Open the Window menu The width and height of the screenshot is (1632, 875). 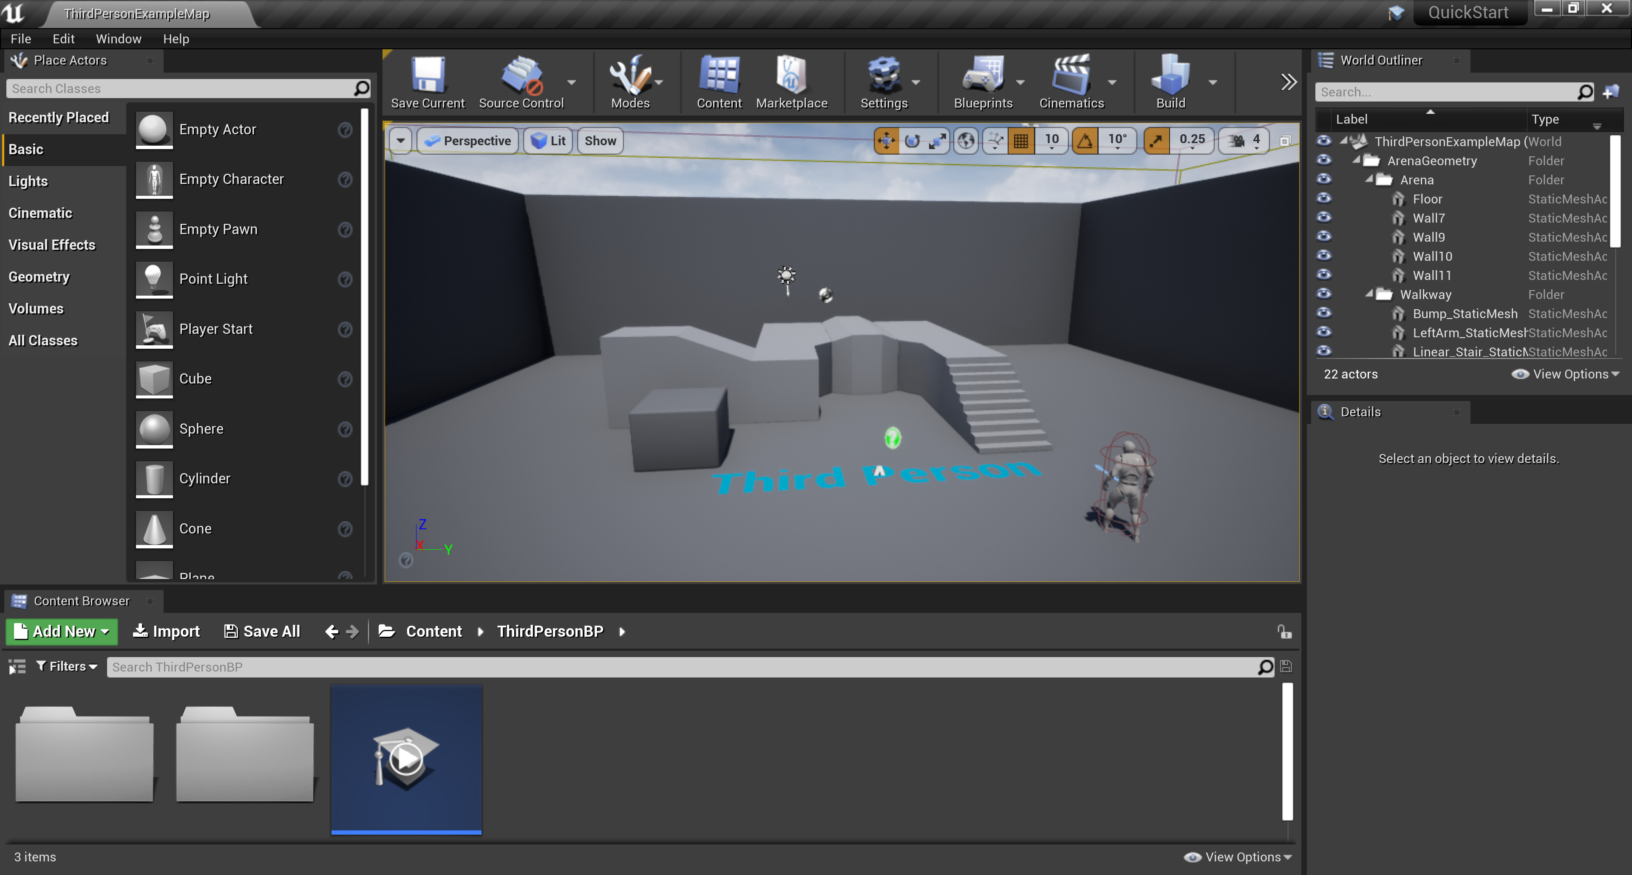point(118,39)
